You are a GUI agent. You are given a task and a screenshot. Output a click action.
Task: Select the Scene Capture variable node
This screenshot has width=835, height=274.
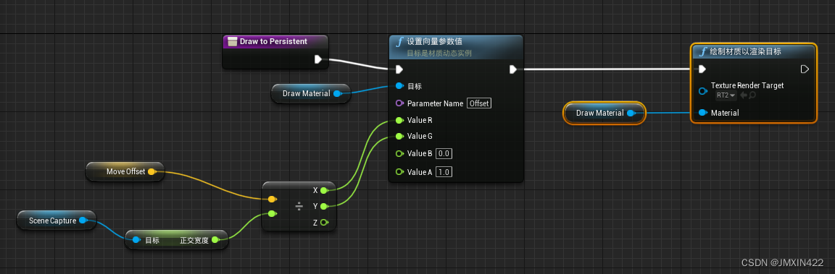(57, 220)
